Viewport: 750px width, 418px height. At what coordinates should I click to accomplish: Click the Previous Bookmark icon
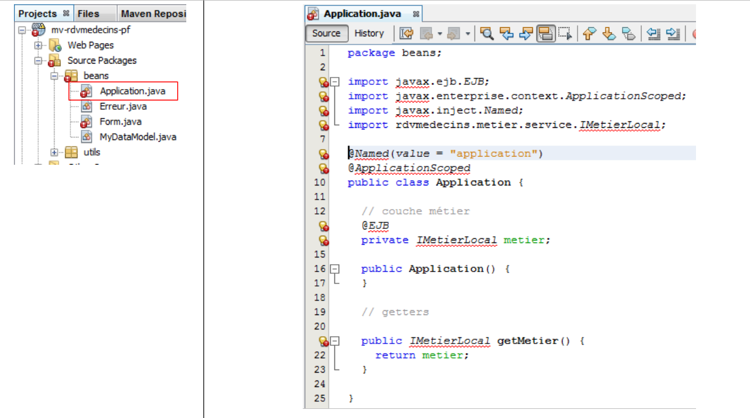click(x=589, y=34)
